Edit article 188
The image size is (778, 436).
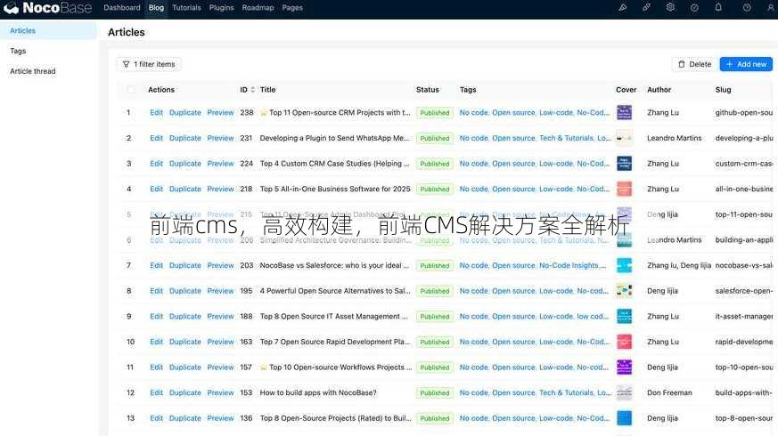(156, 316)
